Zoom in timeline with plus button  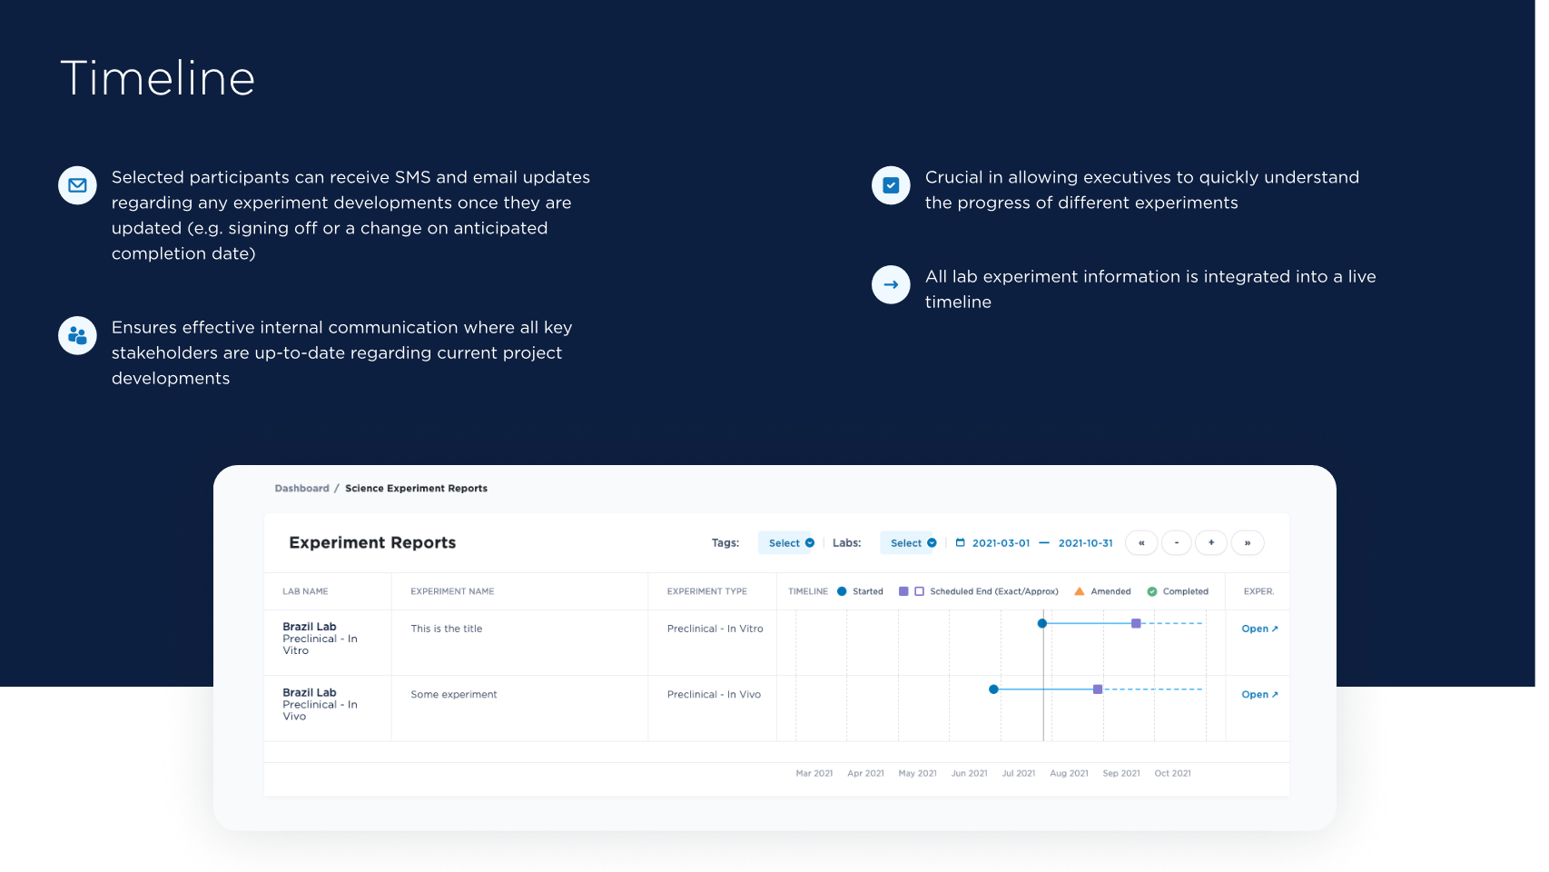[x=1211, y=542]
